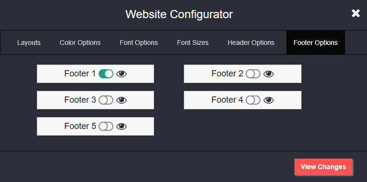Switch on the Footer 4 toggle
Viewport: 367px width, 182px height.
coord(253,100)
